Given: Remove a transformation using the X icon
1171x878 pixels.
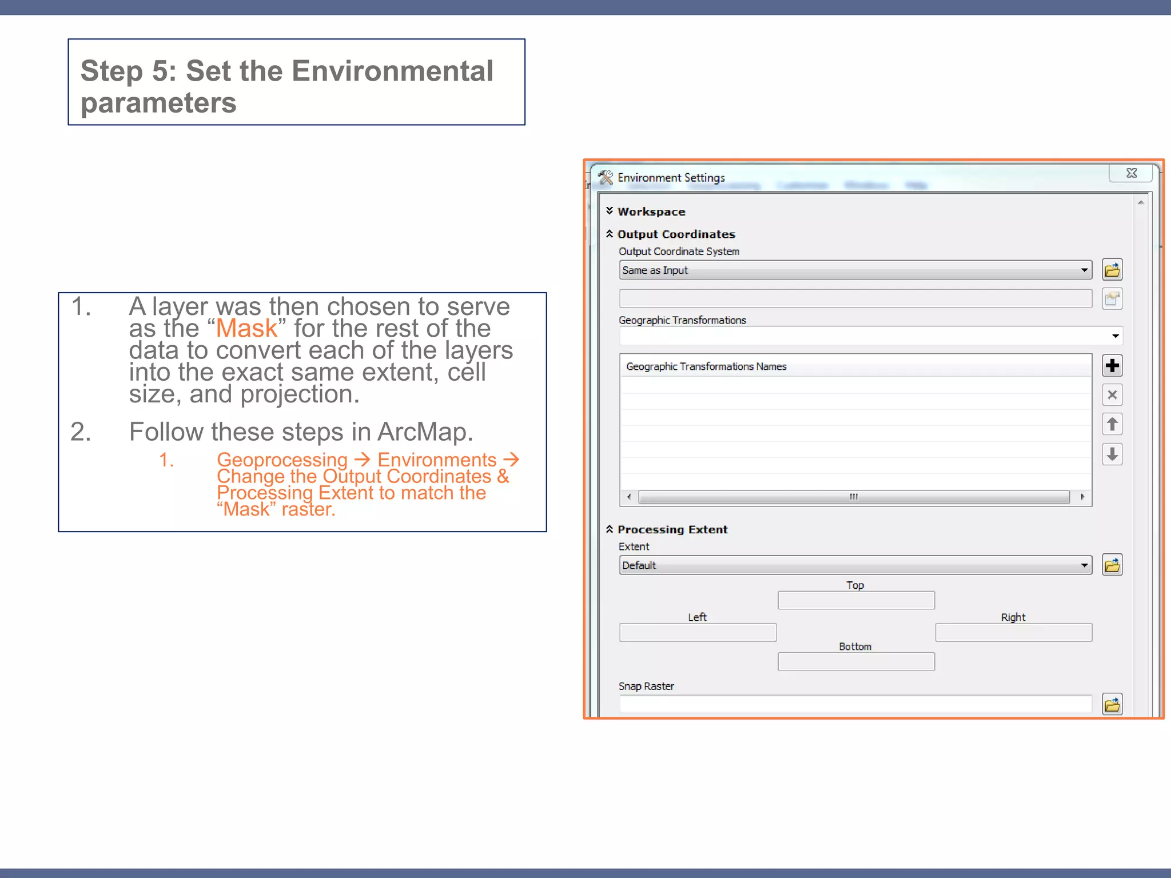Looking at the screenshot, I should [x=1112, y=395].
